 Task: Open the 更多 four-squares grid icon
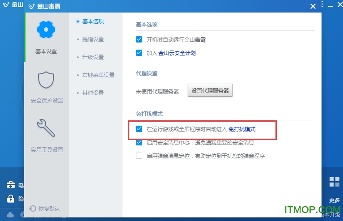pos(335,182)
